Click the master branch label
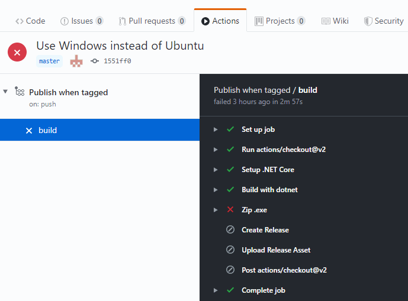This screenshot has height=301, width=408. [49, 61]
